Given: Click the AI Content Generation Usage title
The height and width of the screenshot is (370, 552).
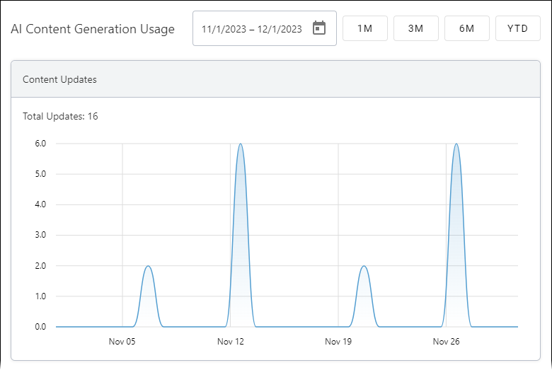Looking at the screenshot, I should click(x=93, y=30).
